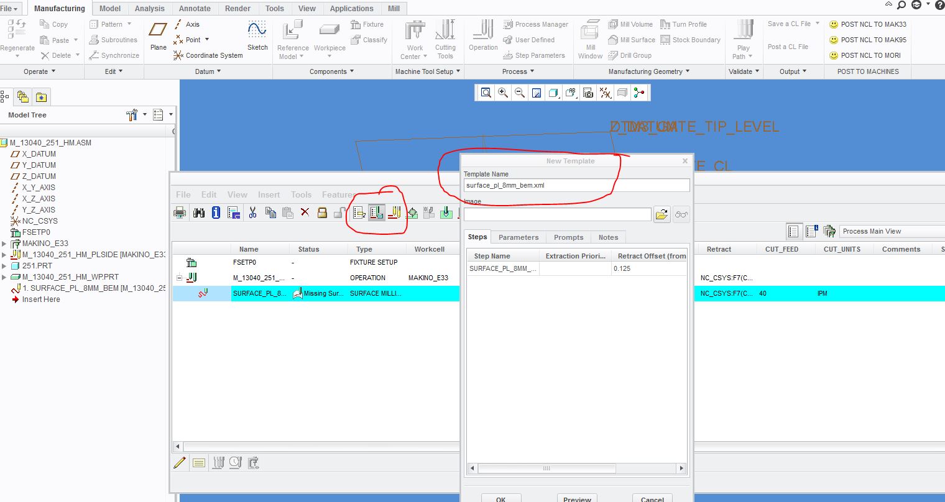The image size is (945, 502).
Task: Open the Process Main View dropdown
Action: point(892,231)
